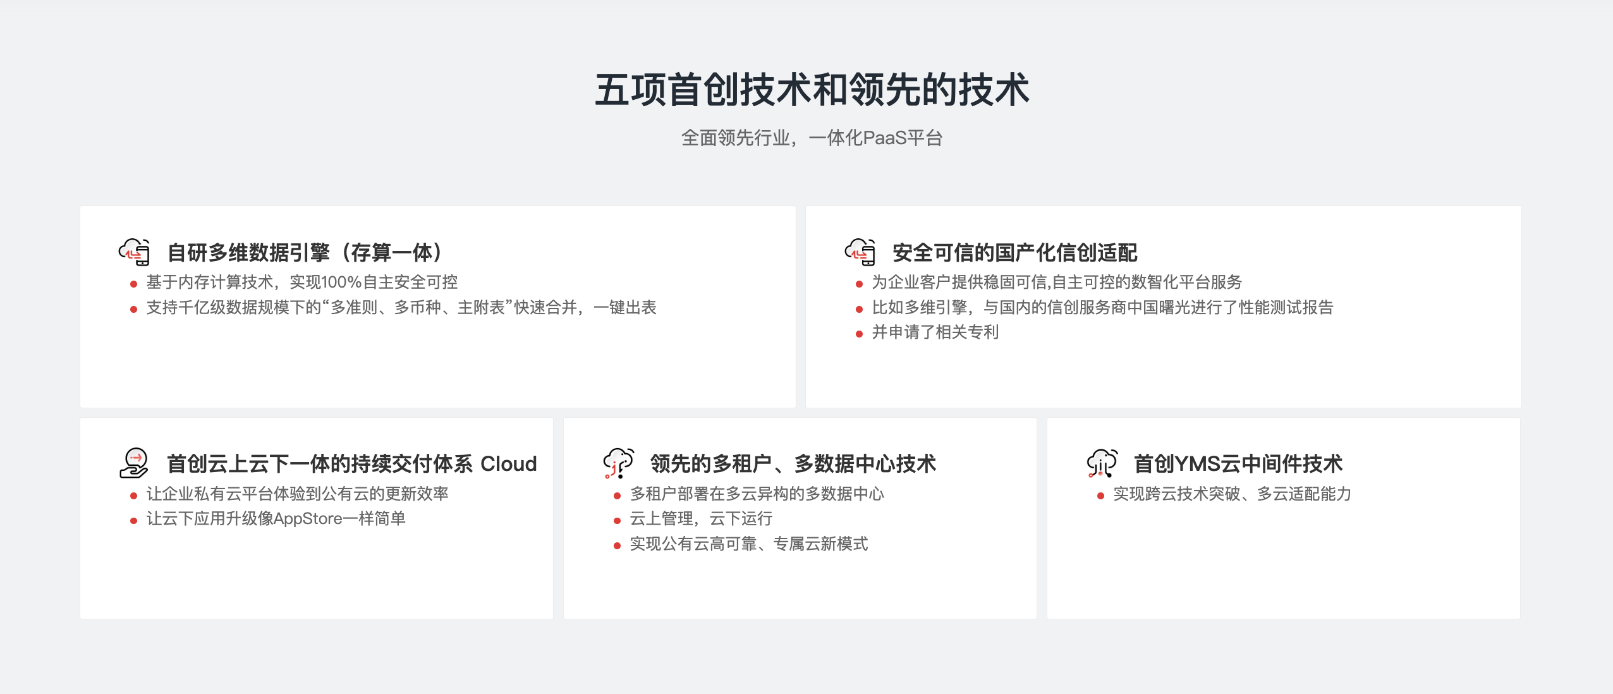Click the bullet dot before 云上管理，云下运行
This screenshot has height=694, width=1613.
click(618, 519)
